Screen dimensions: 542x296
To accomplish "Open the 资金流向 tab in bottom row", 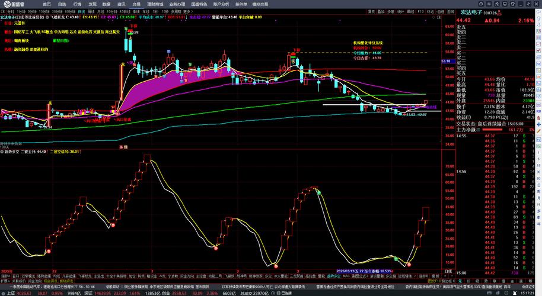I will [35, 281].
